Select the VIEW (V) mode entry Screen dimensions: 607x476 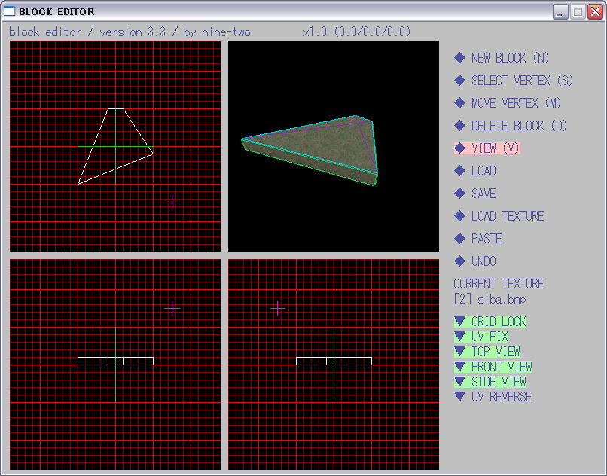495,148
